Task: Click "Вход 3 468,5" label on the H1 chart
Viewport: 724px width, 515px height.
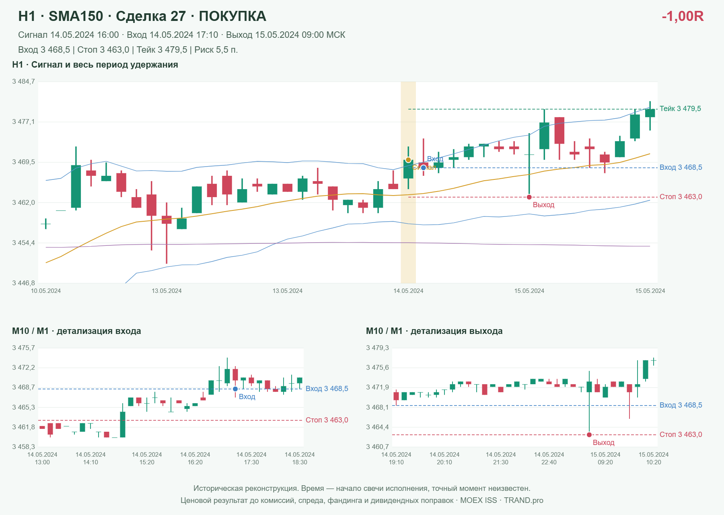Action: click(681, 167)
